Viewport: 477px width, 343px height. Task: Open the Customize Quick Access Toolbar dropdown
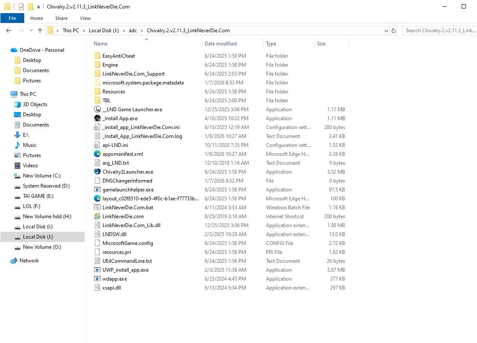38,7
